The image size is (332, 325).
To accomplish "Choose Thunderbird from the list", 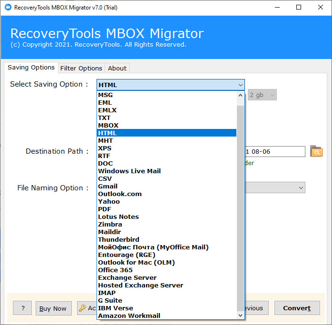I will [166, 240].
